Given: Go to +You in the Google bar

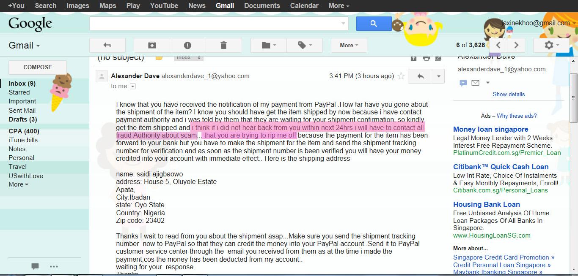Looking at the screenshot, I should pyautogui.click(x=17, y=5).
